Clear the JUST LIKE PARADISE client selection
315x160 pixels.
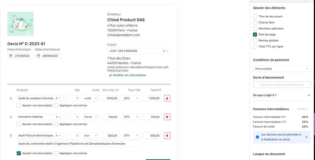tap(164, 51)
